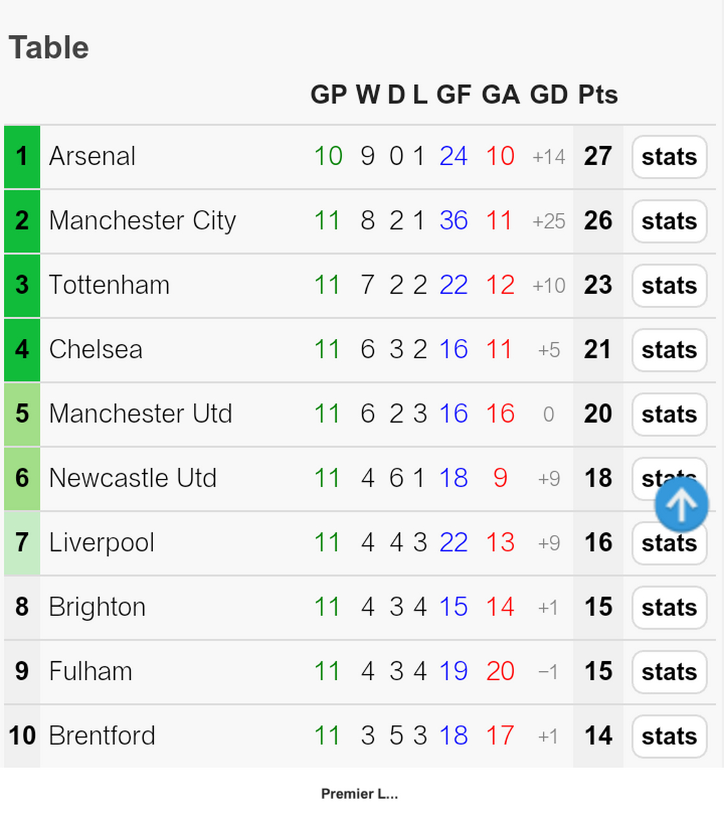The image size is (724, 817).
Task: Open stats for Arsenal
Action: 669,157
